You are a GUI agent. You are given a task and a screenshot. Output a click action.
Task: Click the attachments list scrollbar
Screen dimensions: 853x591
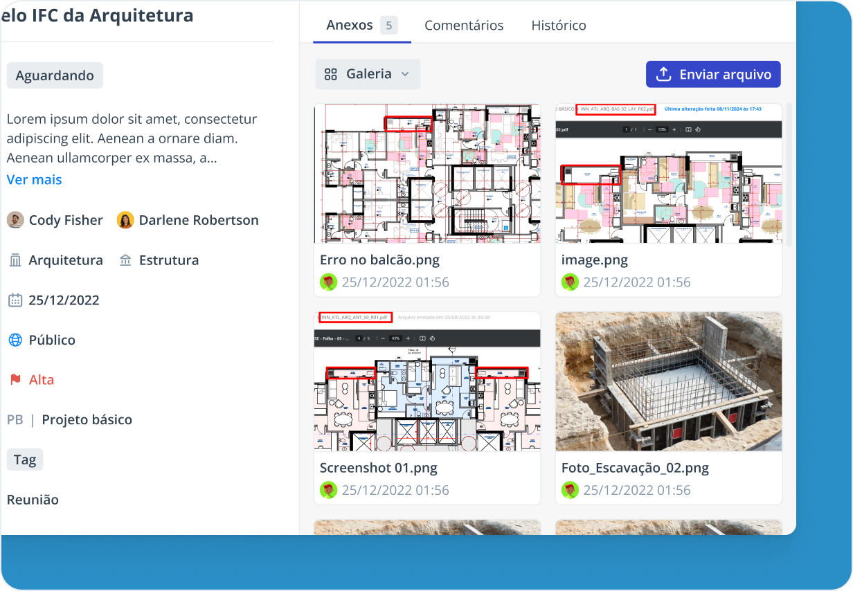tap(789, 174)
